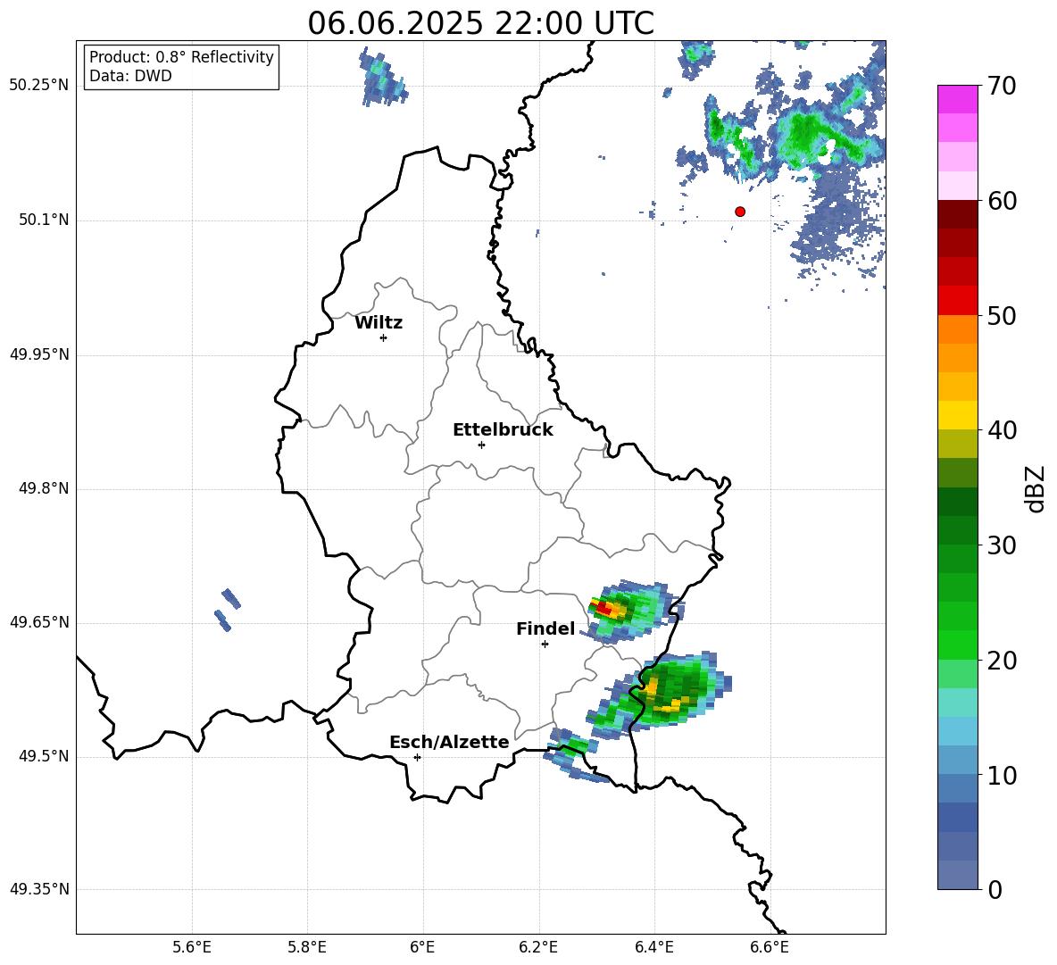Screen dimensions: 1057x965
Task: Click the dBZ colorbar axis label
Action: click(1036, 488)
